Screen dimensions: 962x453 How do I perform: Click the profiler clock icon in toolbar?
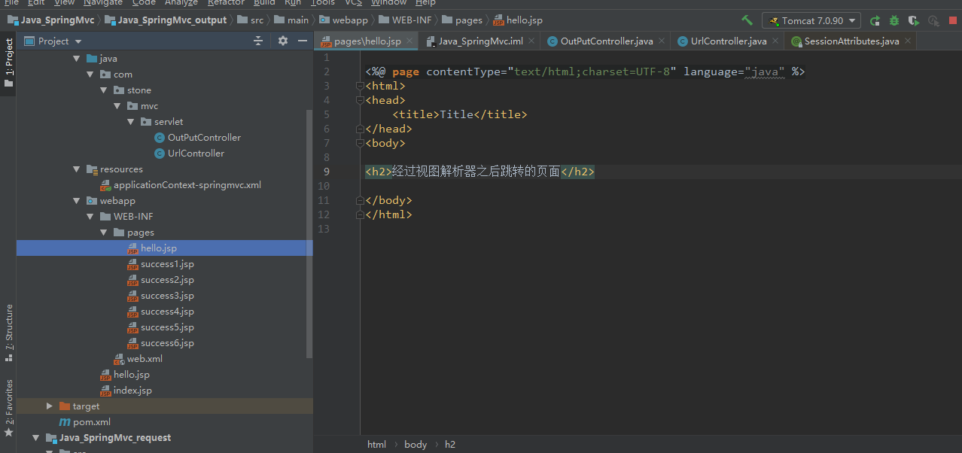click(x=933, y=20)
